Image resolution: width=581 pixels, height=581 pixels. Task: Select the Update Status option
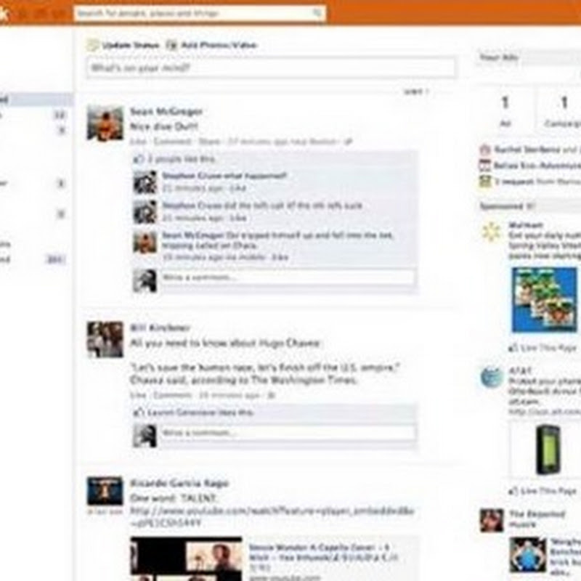(x=123, y=45)
